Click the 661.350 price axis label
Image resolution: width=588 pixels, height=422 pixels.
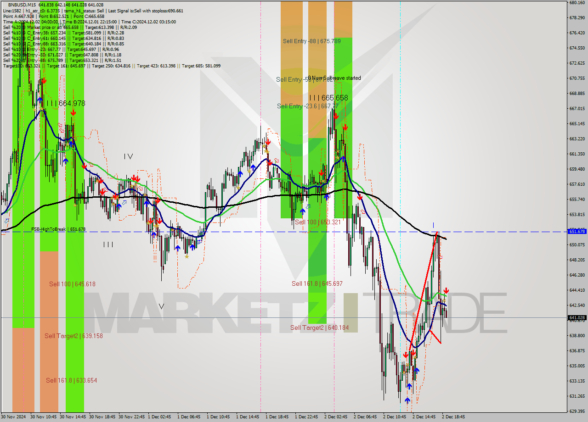click(x=577, y=154)
